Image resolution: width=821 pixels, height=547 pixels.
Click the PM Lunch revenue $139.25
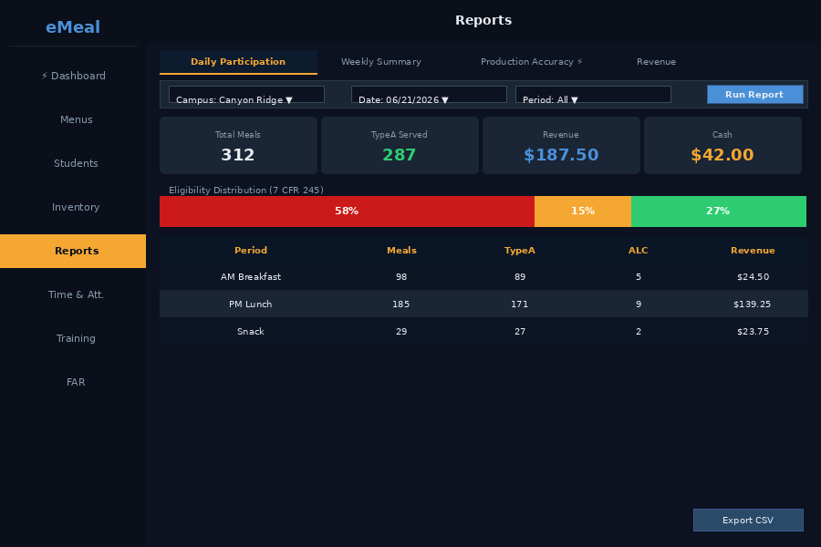tap(753, 304)
